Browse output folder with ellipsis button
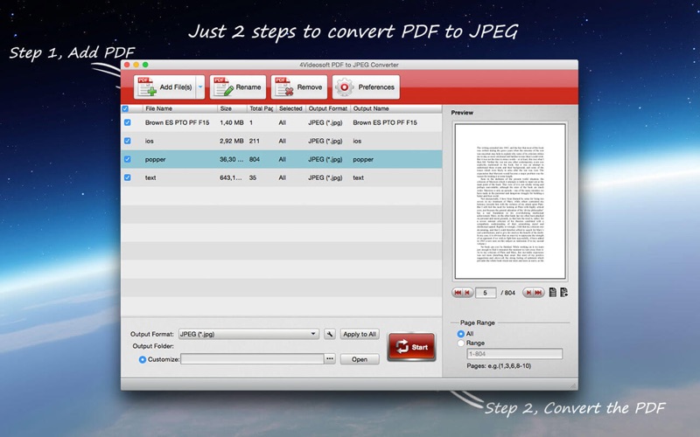The height and width of the screenshot is (437, 700). click(330, 359)
